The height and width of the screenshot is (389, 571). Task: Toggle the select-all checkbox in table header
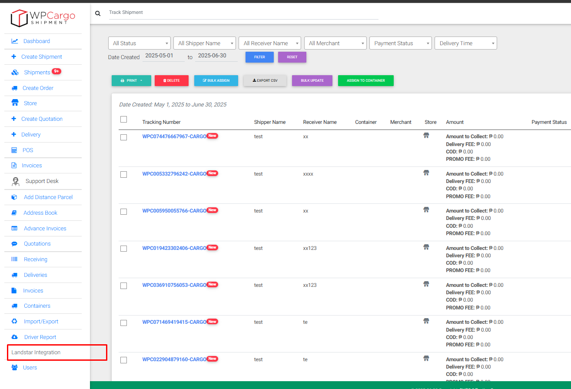pos(124,120)
